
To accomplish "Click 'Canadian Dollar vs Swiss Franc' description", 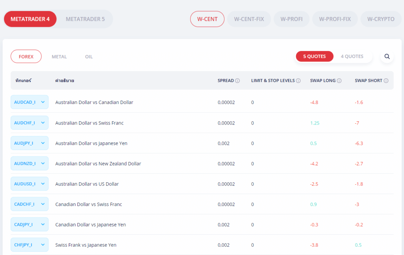I will click(89, 204).
